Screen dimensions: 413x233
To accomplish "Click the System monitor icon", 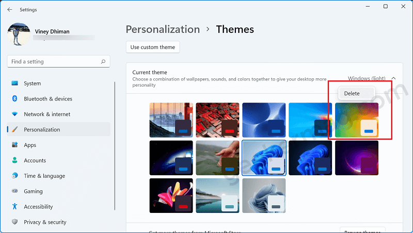I will [x=15, y=84].
